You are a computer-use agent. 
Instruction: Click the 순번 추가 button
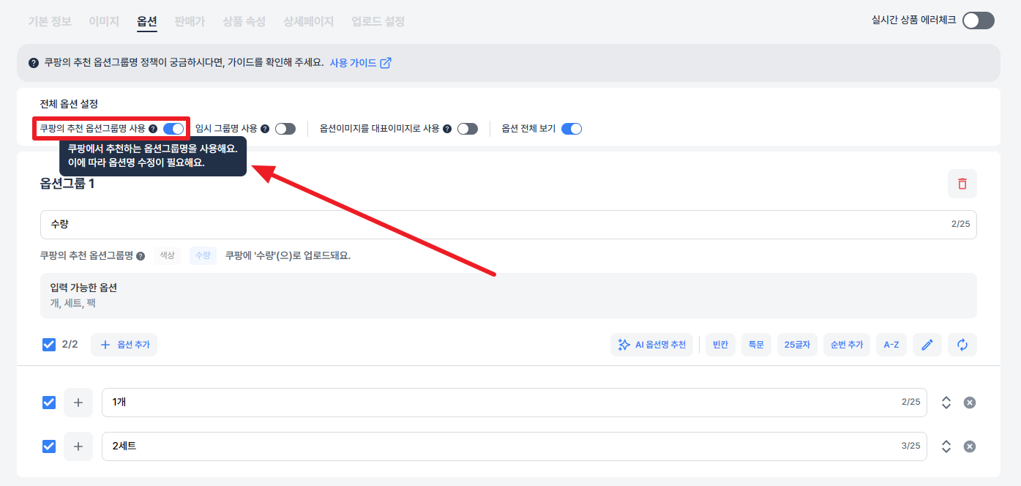pyautogui.click(x=846, y=345)
